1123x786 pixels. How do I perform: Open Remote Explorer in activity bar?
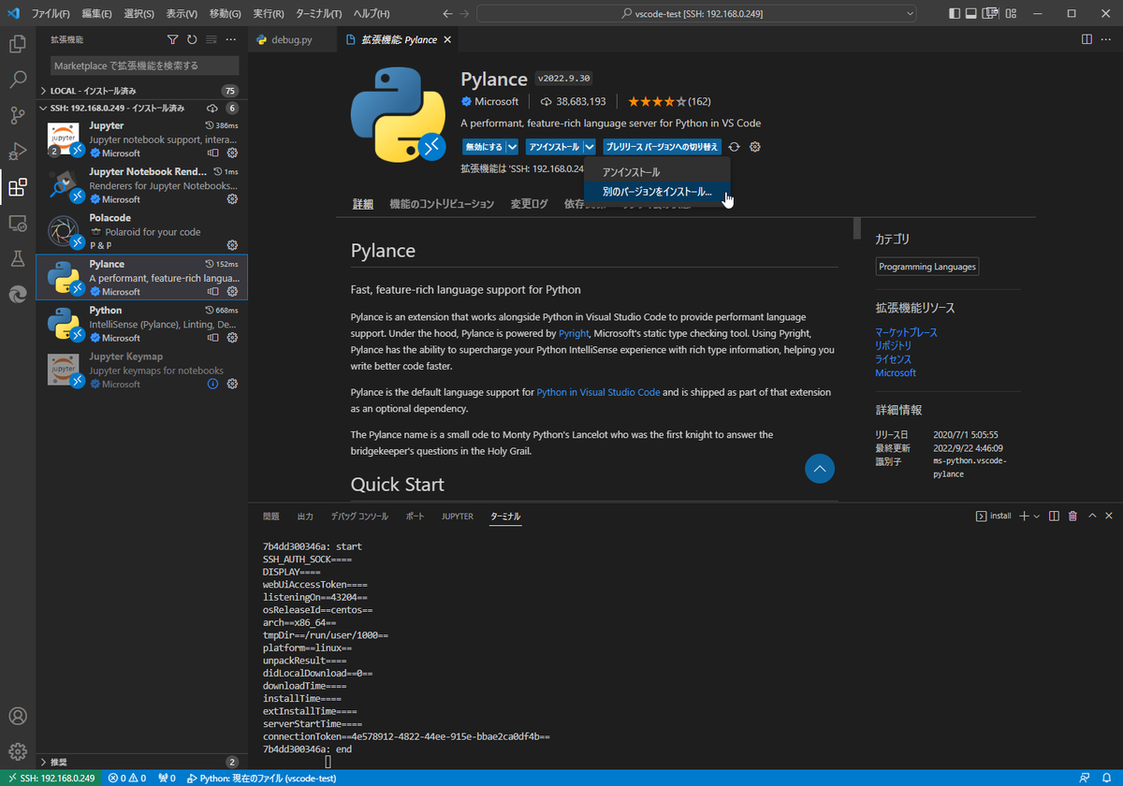[x=18, y=223]
